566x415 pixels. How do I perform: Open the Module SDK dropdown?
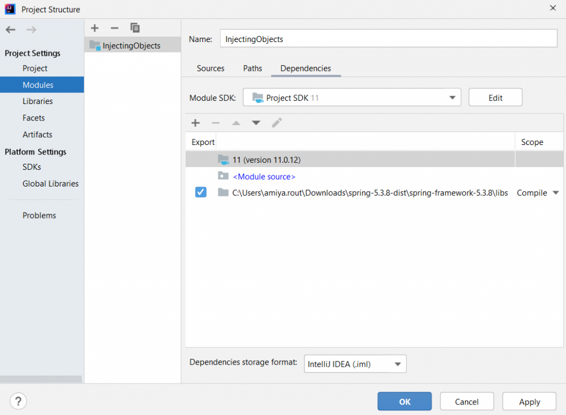click(352, 97)
